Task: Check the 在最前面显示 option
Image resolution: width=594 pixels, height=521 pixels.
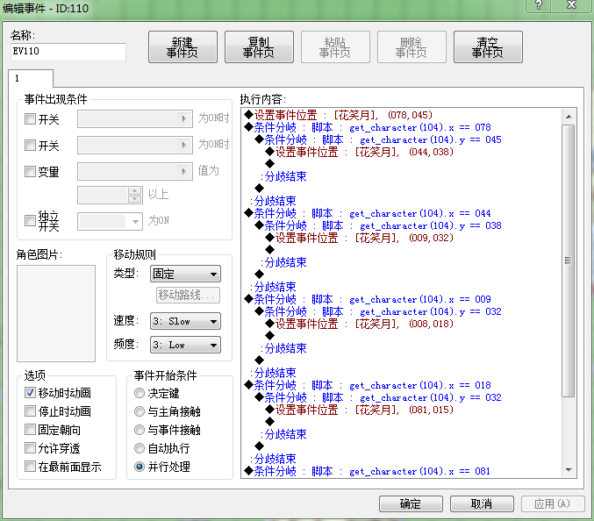Action: tap(30, 467)
